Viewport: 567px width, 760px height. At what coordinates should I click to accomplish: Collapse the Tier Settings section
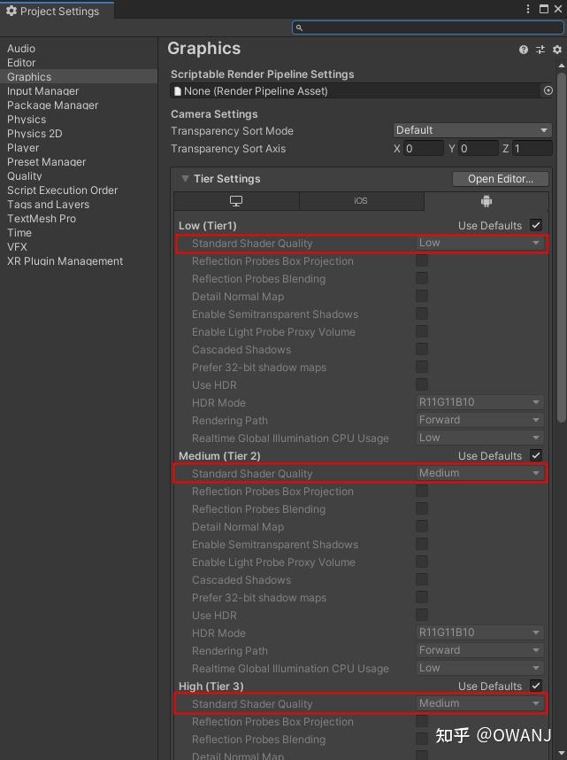click(x=185, y=179)
